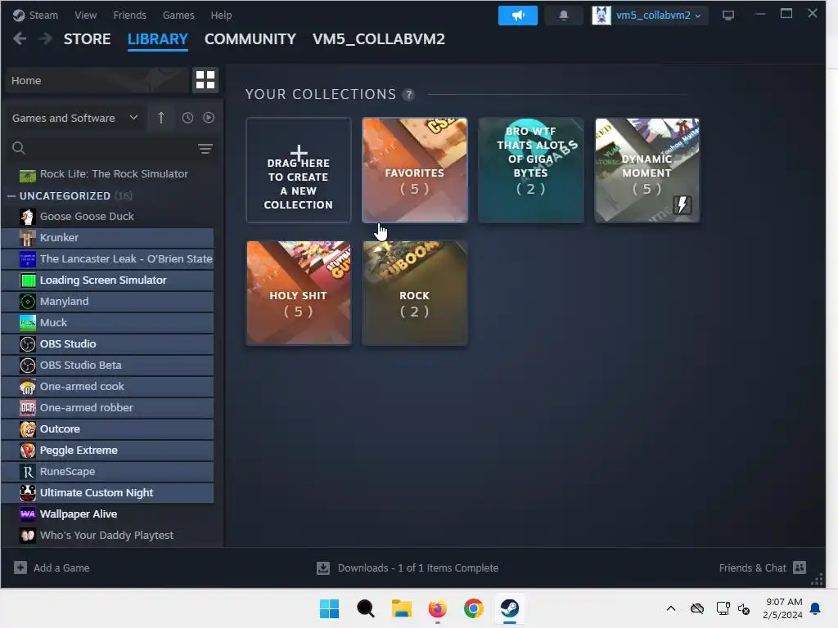838x628 pixels.
Task: Open the Games menu
Action: (x=178, y=15)
